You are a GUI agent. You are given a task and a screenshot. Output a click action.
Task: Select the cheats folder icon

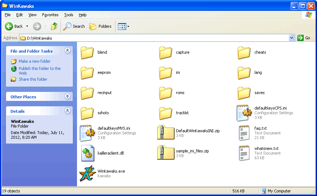coord(244,52)
